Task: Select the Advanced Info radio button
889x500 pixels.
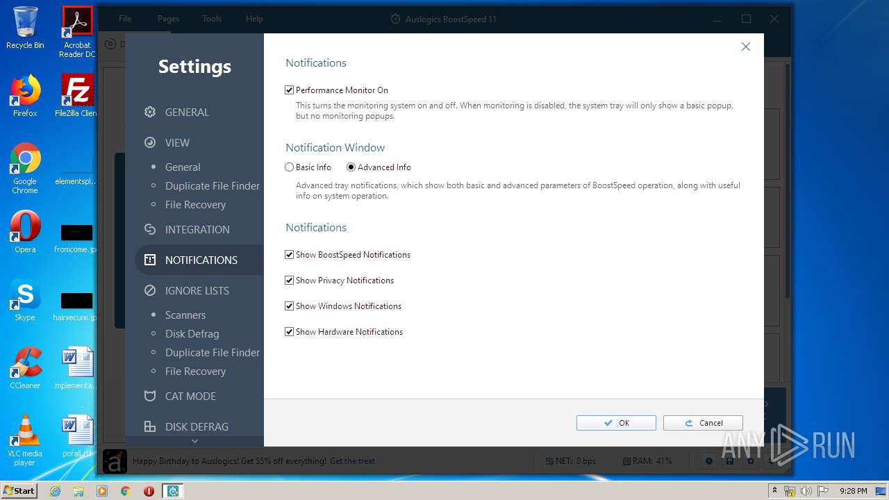Action: [351, 167]
